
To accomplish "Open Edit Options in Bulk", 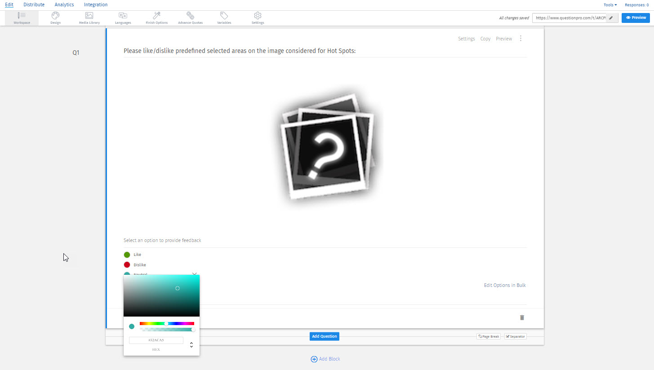I will click(504, 285).
